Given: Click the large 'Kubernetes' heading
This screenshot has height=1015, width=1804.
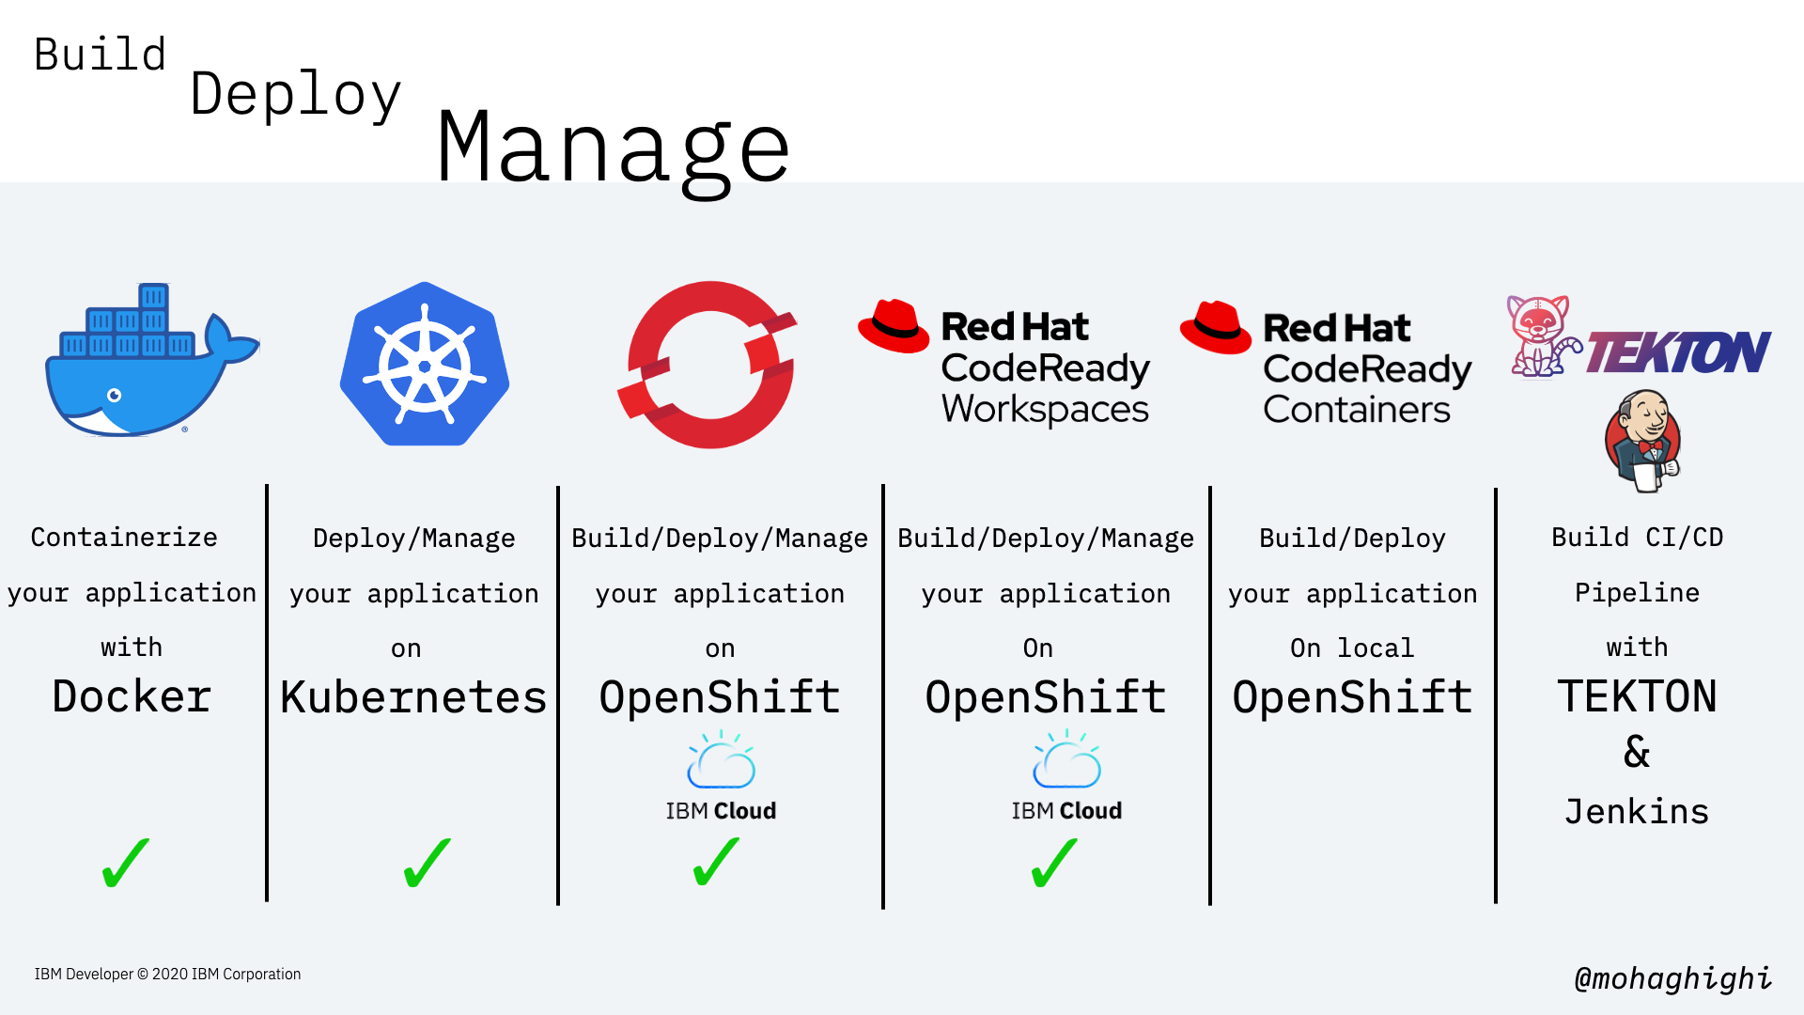Looking at the screenshot, I should point(413,697).
